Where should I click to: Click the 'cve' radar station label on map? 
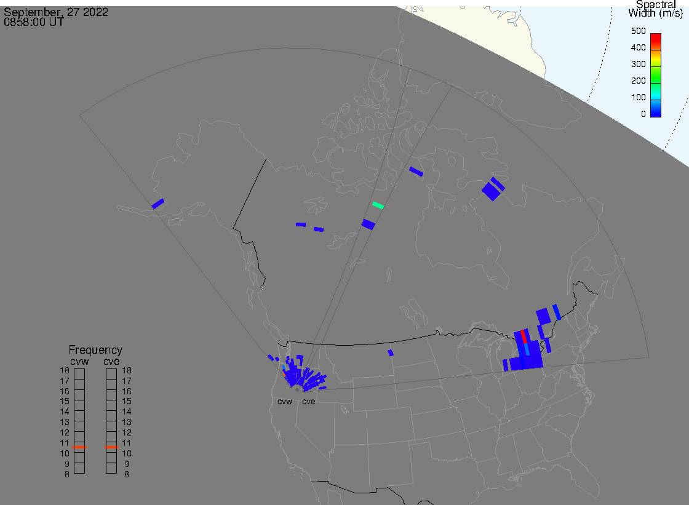(x=308, y=402)
